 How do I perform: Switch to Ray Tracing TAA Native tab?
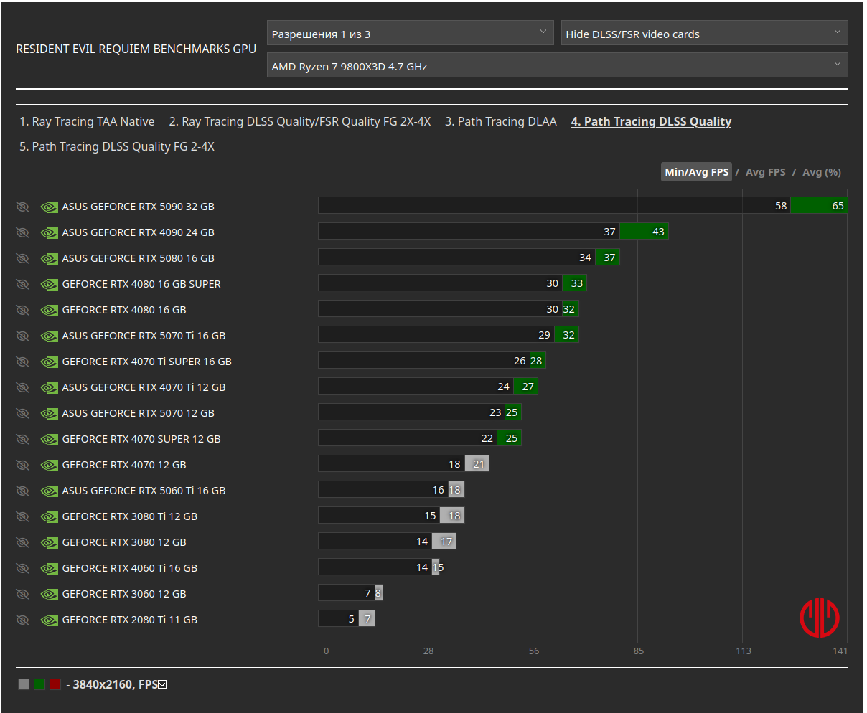coord(87,122)
